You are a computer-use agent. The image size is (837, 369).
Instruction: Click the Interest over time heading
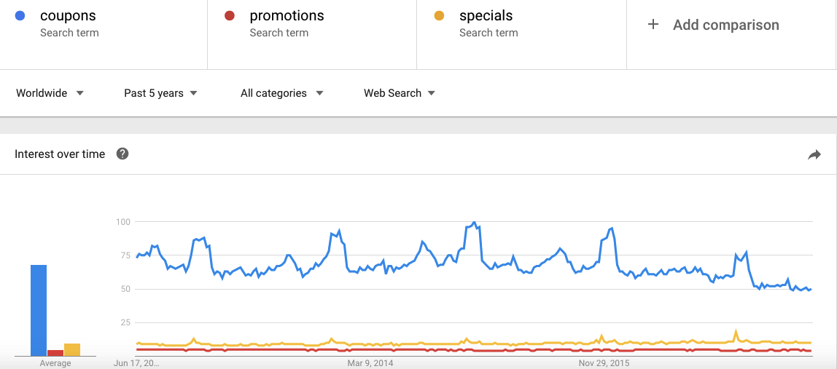pos(60,154)
